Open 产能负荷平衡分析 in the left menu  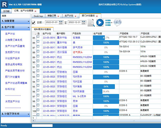15,71
